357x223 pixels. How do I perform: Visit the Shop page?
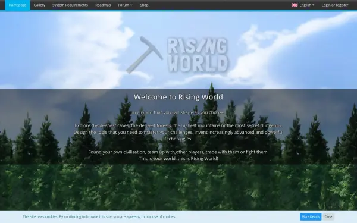click(x=144, y=5)
